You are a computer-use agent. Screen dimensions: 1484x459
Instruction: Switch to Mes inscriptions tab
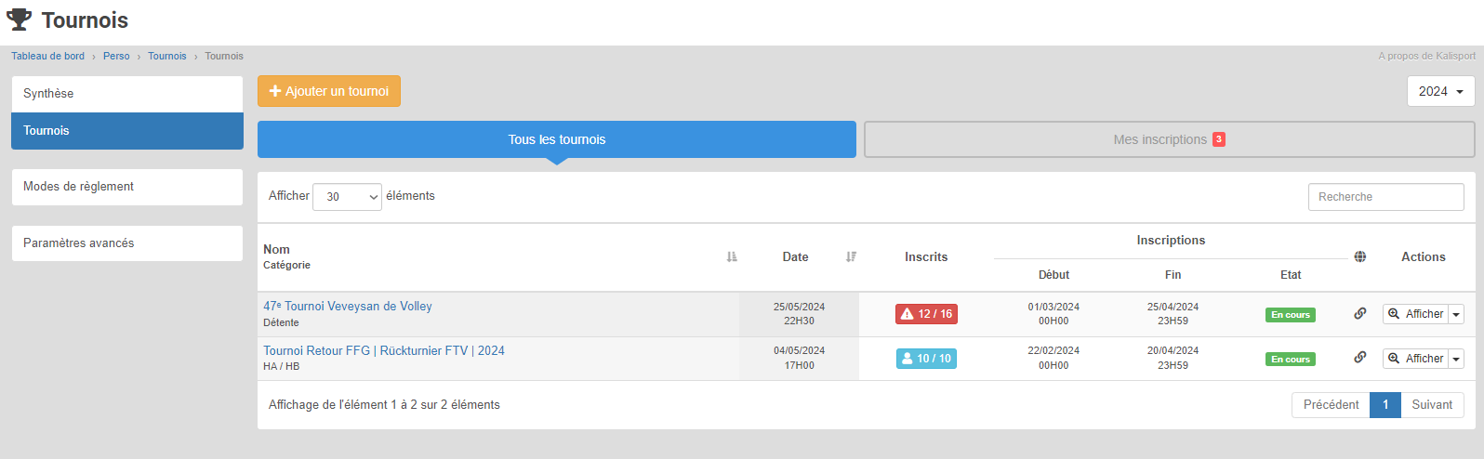click(1169, 139)
